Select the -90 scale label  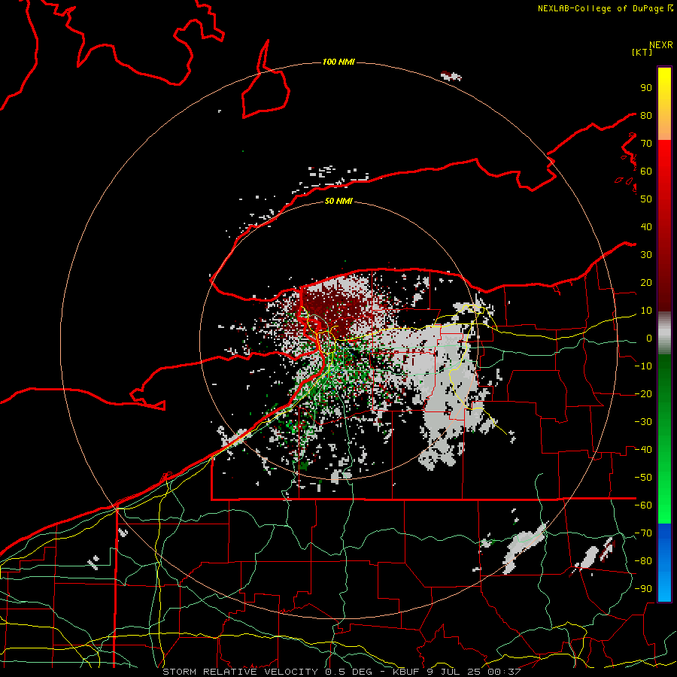pyautogui.click(x=643, y=588)
